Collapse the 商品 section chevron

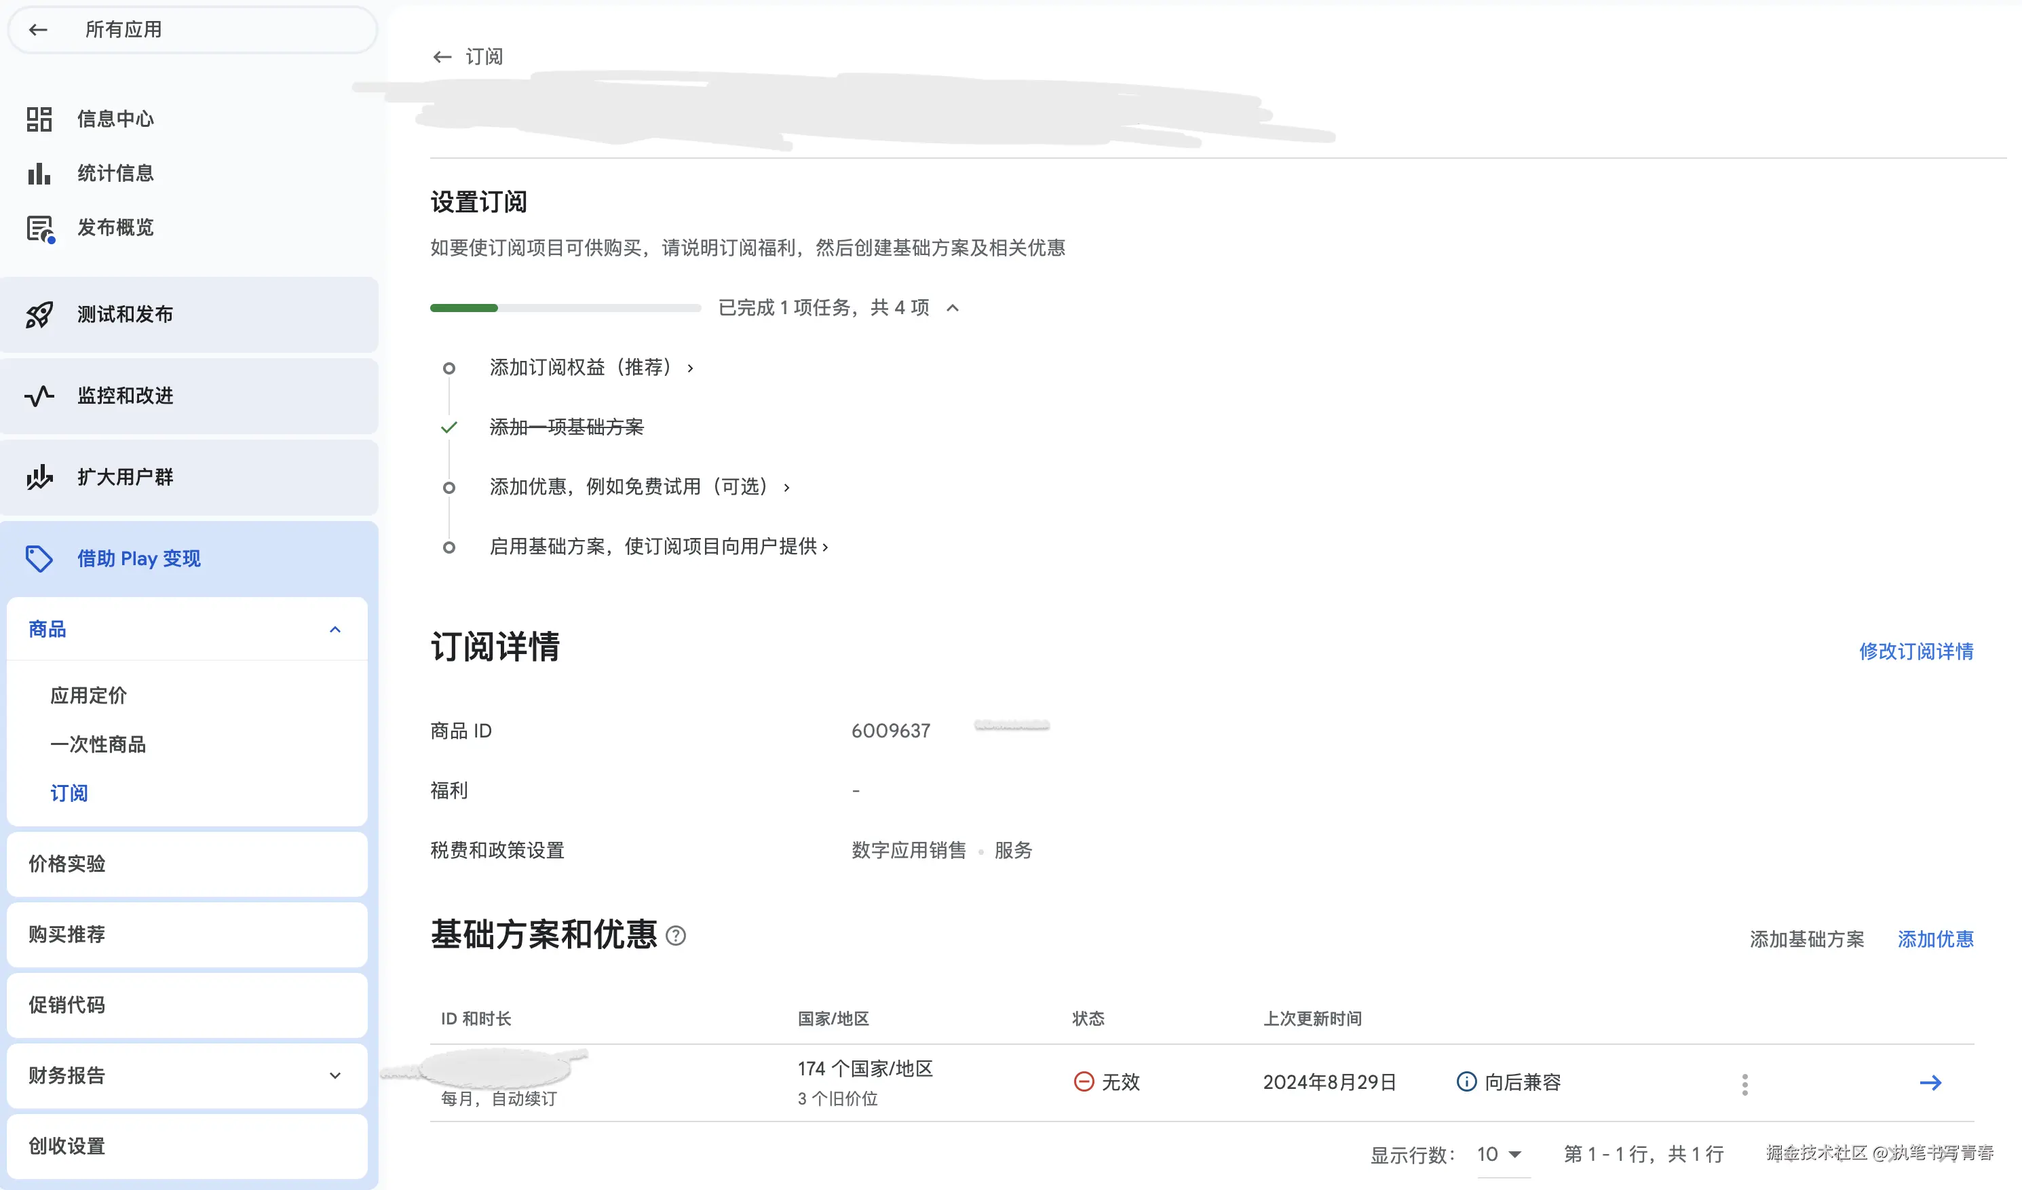pos(335,629)
